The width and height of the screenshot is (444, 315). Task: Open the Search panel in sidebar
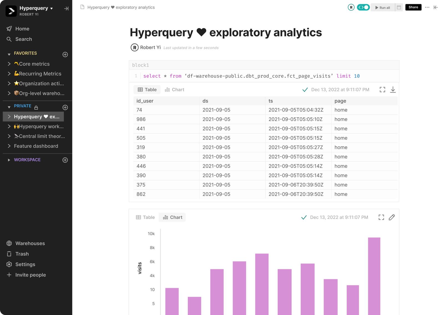tap(23, 39)
